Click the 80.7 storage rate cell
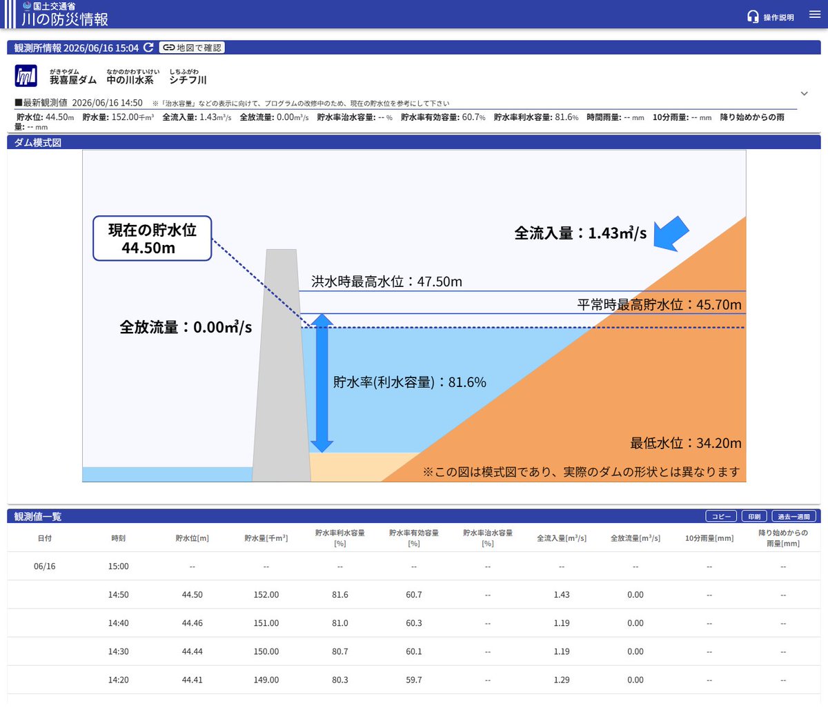The height and width of the screenshot is (710, 828). (339, 651)
